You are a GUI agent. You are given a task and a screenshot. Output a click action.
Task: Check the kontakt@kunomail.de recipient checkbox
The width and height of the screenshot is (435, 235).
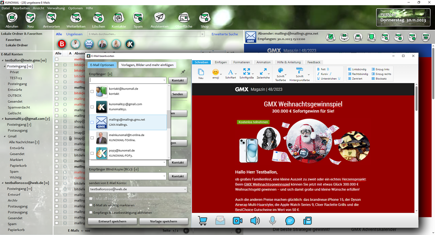point(92,92)
